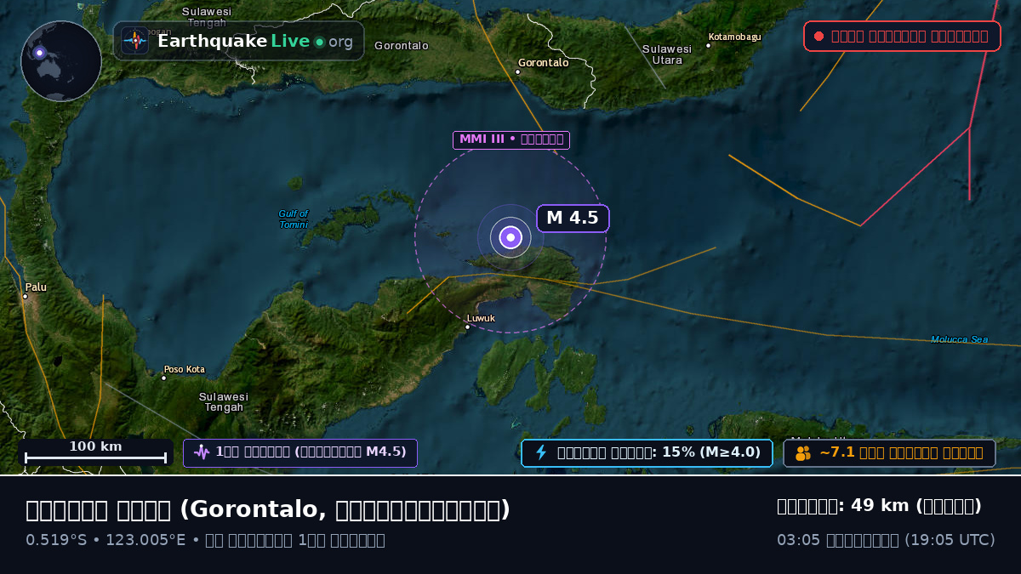Screen dimensions: 1021x574
Task: Click the 15% (M≥4.0) forecast badge
Action: point(647,452)
